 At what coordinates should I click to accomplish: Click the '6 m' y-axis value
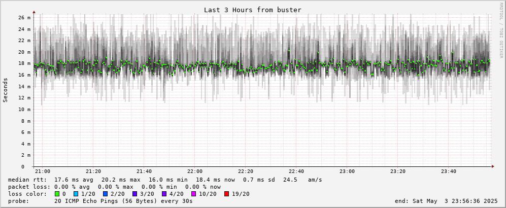click(25, 132)
